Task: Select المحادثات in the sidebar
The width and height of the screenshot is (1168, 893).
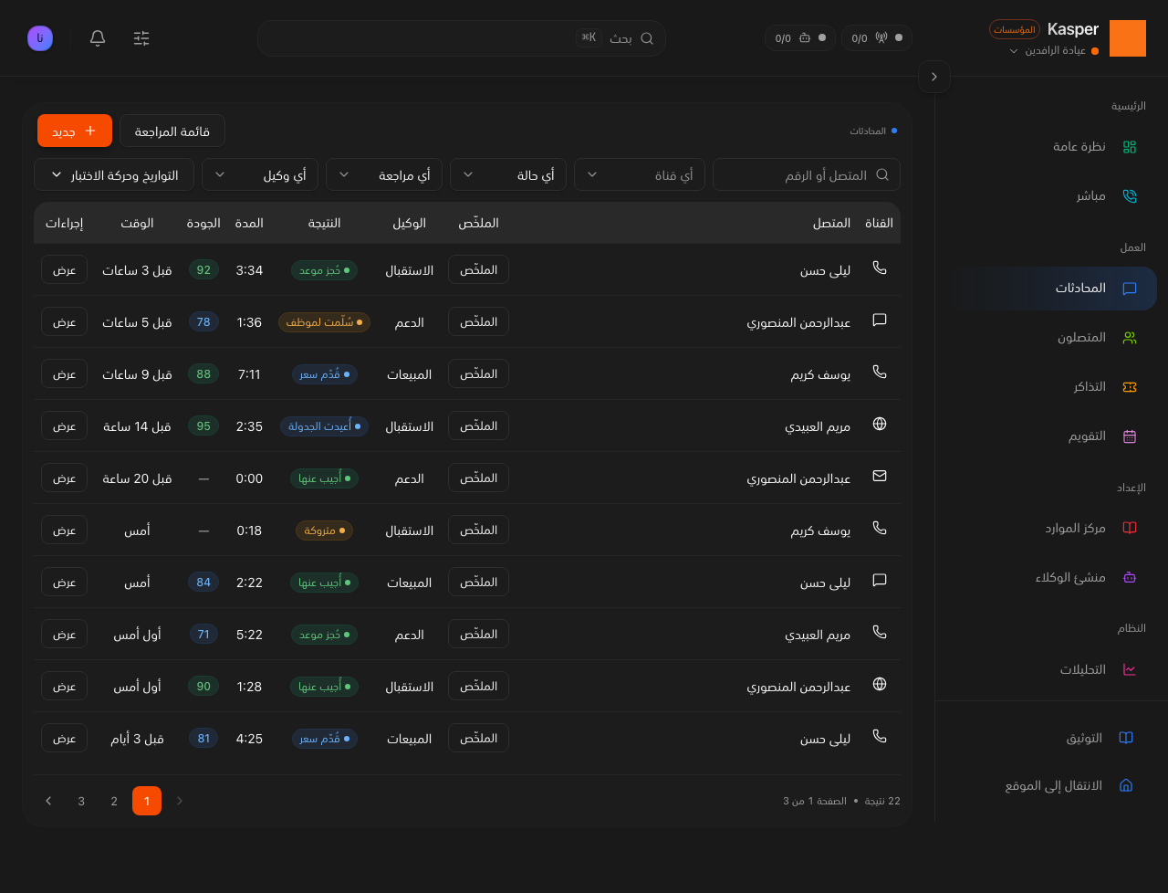Action: [x=1049, y=289]
